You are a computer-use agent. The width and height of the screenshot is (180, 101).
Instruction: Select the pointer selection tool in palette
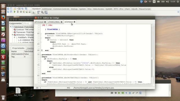click(x=33, y=12)
